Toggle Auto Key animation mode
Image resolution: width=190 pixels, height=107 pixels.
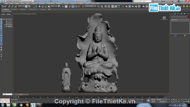click(x=153, y=100)
